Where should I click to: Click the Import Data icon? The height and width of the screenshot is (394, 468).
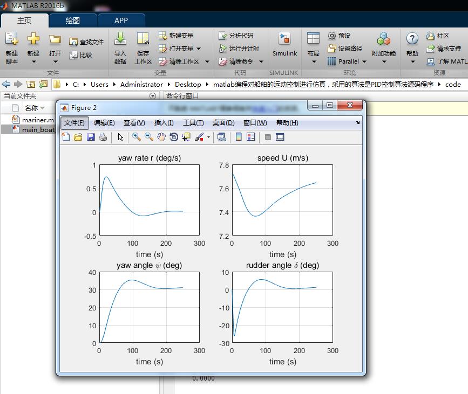point(120,39)
